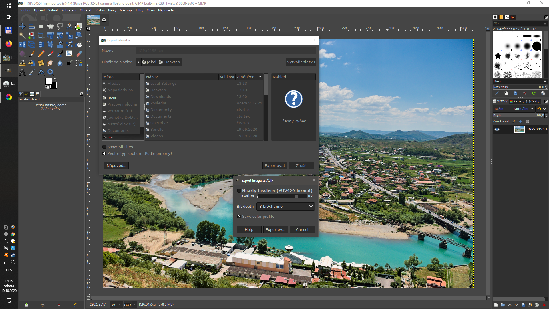Select the Flip tool

coord(22,45)
